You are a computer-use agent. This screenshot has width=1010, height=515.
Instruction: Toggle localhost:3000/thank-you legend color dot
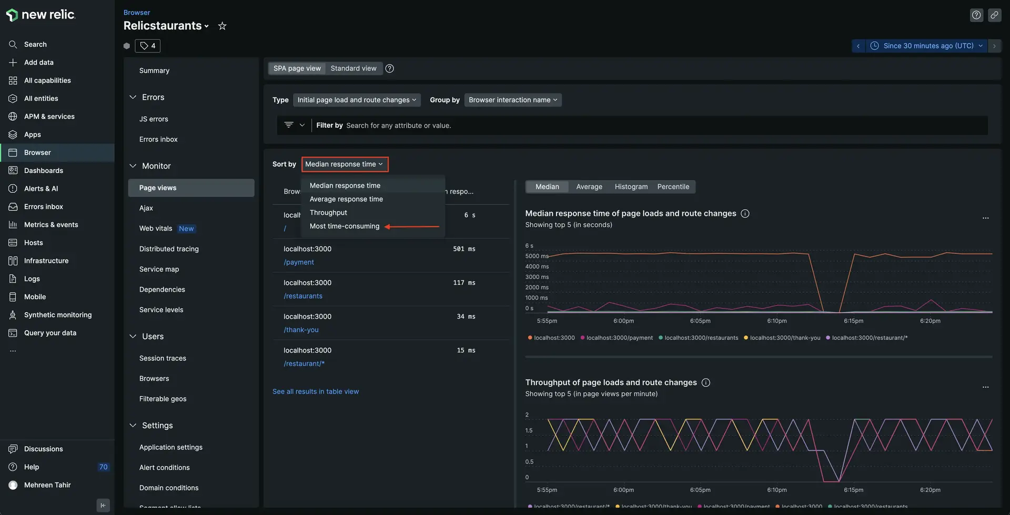pos(746,338)
